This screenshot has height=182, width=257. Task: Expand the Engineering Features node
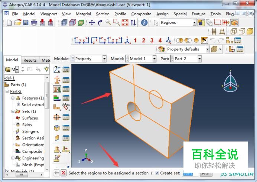tap(13, 158)
